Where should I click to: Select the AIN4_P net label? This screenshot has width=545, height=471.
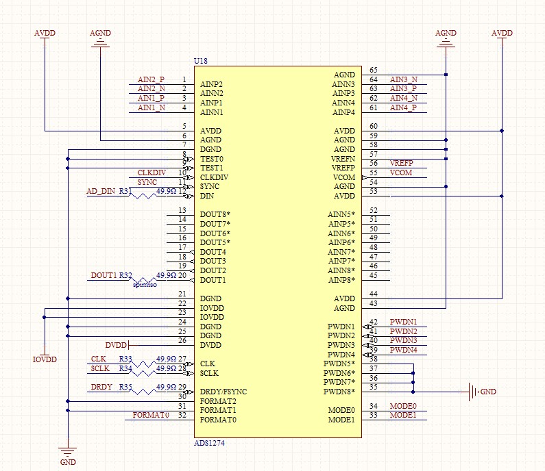pos(403,107)
